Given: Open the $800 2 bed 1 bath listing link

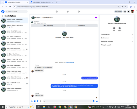Looking at the screenshot, I should [40, 23].
